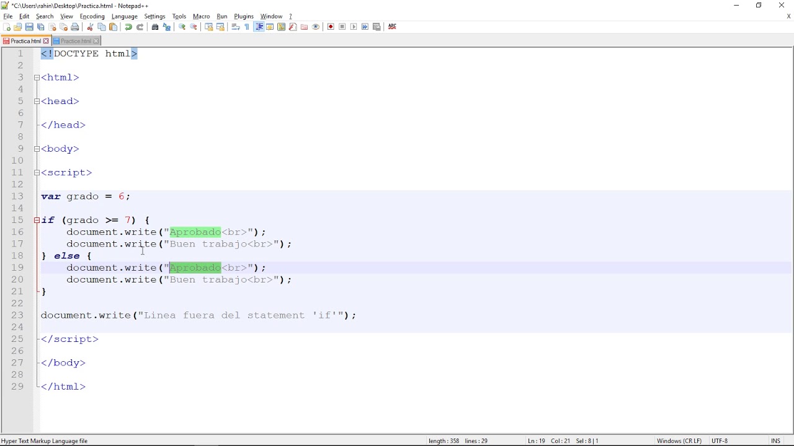Toggle synchronized horizontal scrolling

pyautogui.click(x=220, y=27)
